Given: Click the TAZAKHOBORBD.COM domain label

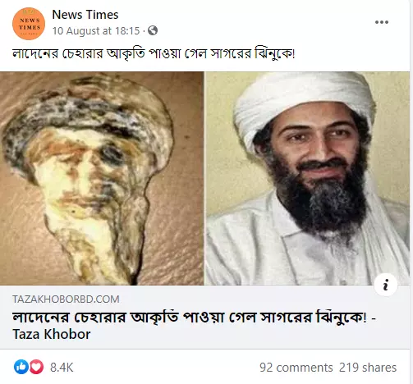Looking at the screenshot, I should pyautogui.click(x=66, y=299).
